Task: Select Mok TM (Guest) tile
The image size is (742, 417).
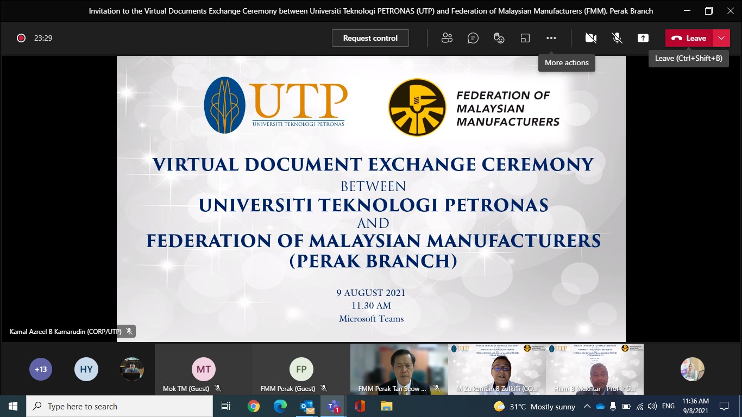Action: (x=204, y=369)
